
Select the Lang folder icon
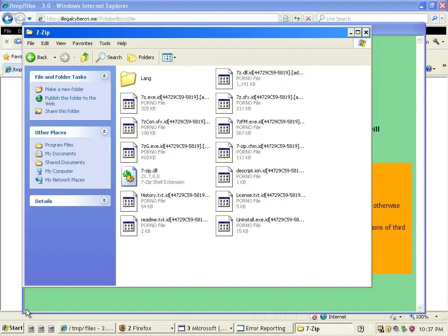tap(128, 79)
